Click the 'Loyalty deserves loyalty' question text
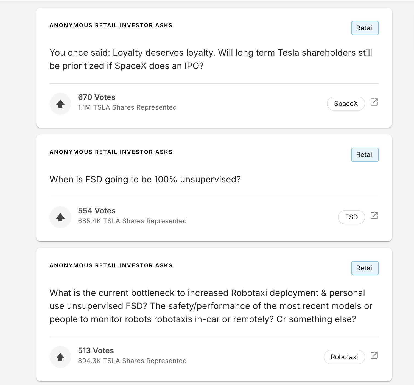The height and width of the screenshot is (385, 414). click(211, 59)
